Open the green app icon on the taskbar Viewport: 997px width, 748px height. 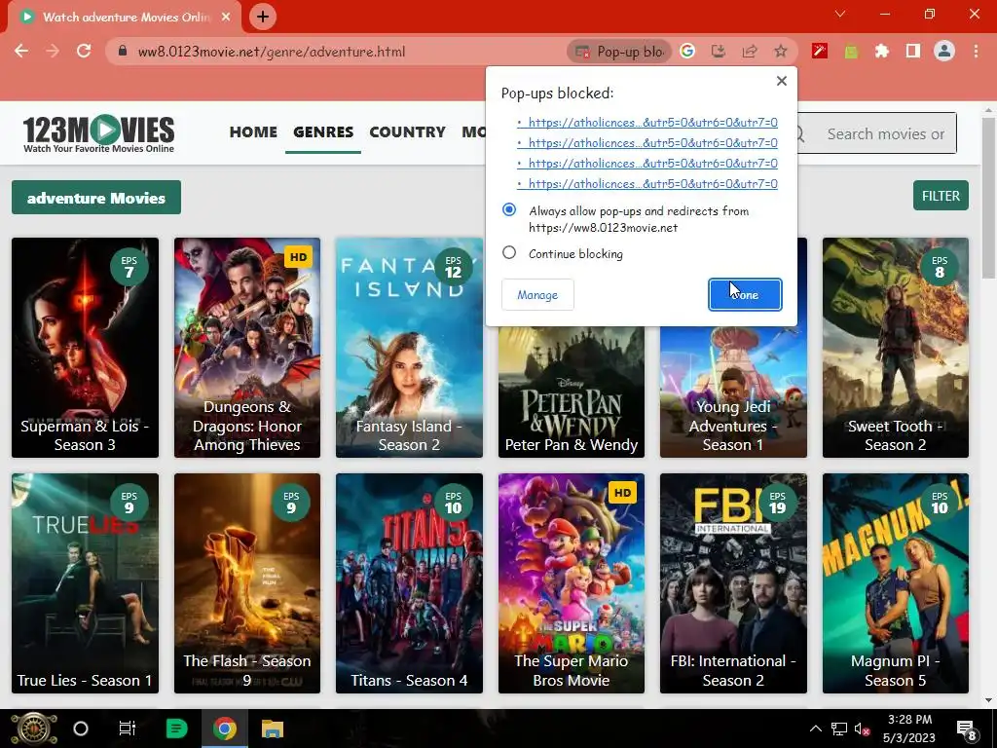[x=176, y=729]
